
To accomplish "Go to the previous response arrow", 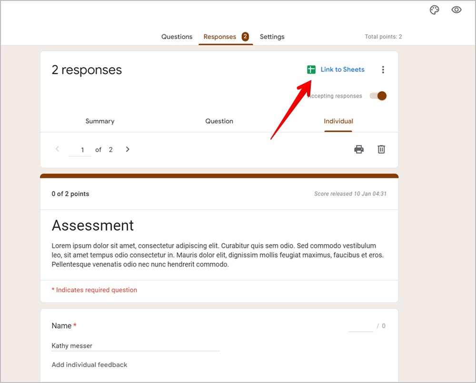I will click(57, 149).
